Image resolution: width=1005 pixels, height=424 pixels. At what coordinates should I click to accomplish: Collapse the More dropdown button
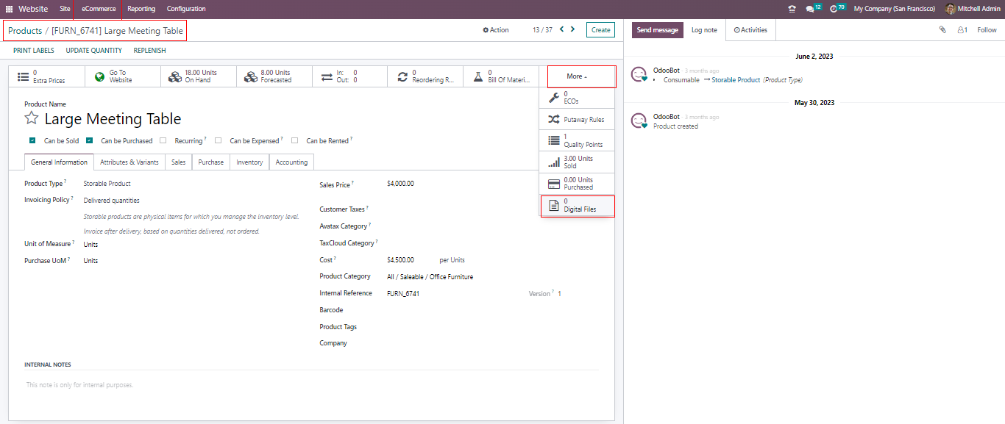[577, 76]
